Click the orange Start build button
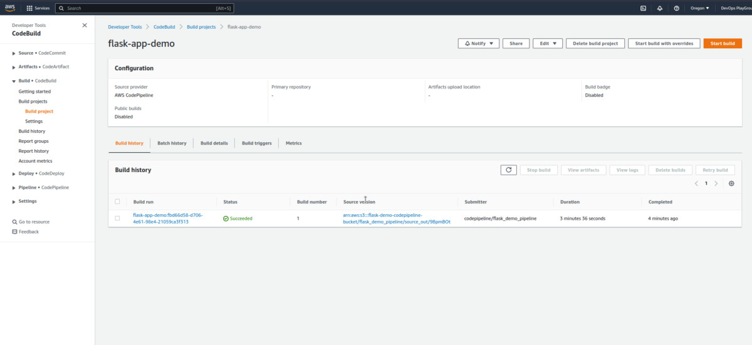Viewport: 752px width, 345px height. (723, 43)
